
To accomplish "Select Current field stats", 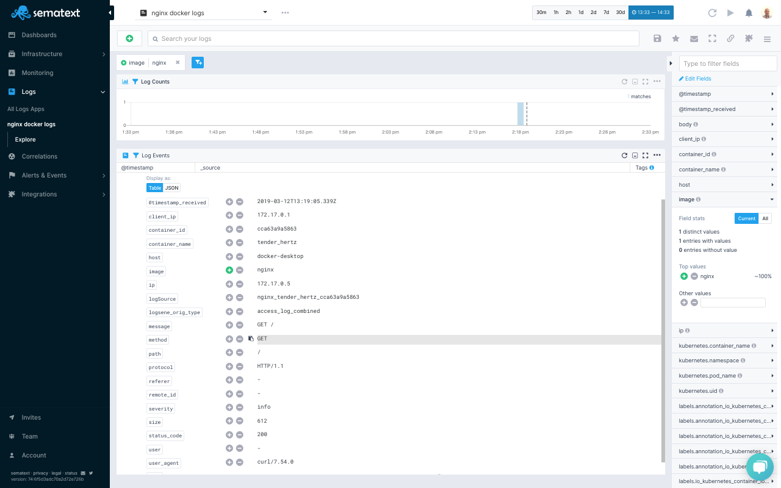I will click(x=746, y=218).
